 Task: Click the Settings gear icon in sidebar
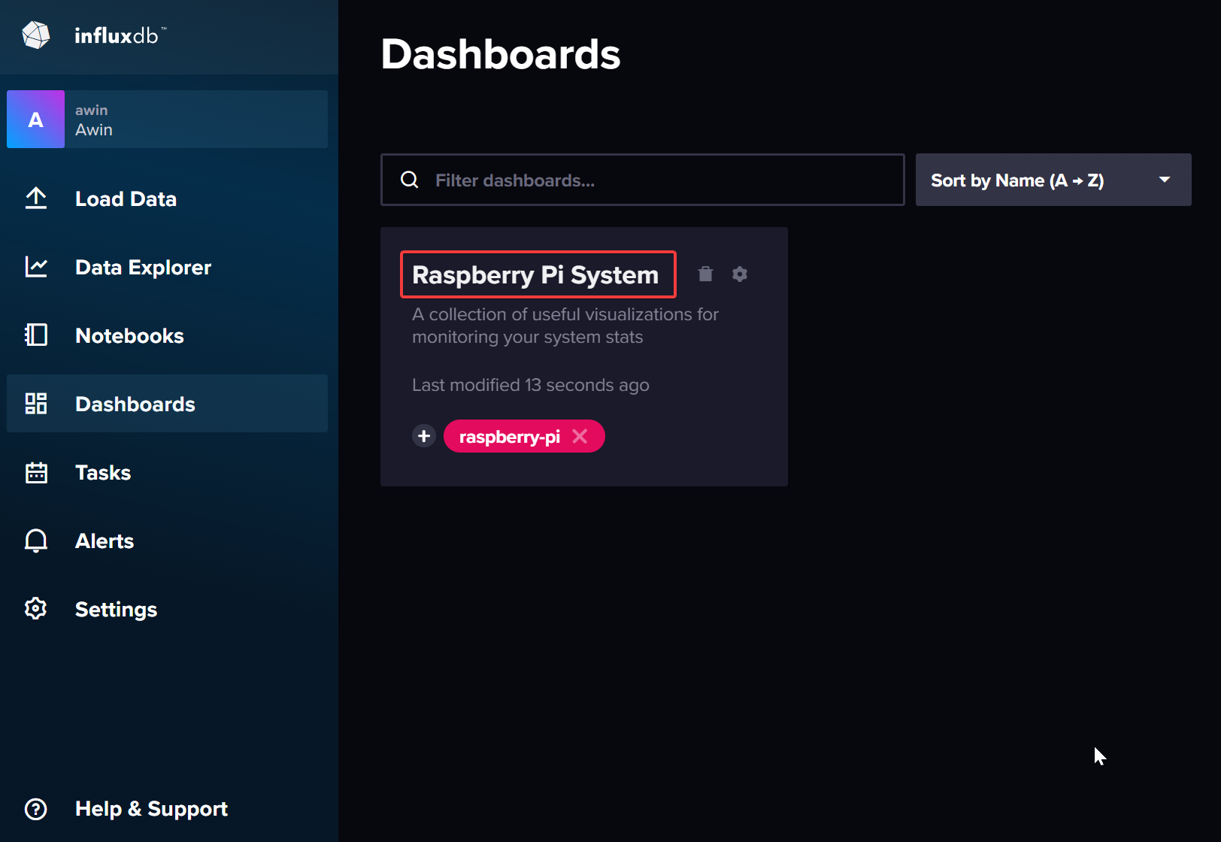click(35, 609)
